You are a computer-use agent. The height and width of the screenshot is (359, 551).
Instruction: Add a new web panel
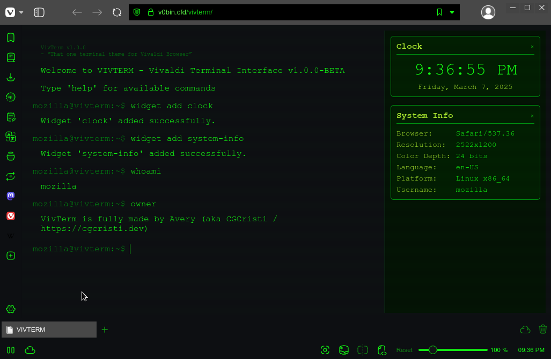pos(11,256)
